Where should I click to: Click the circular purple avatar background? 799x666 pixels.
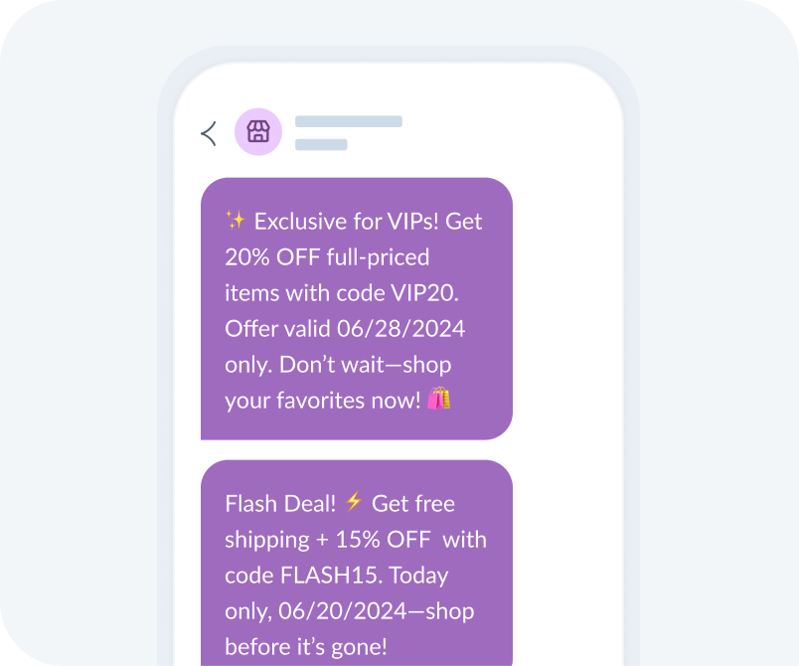(x=258, y=131)
